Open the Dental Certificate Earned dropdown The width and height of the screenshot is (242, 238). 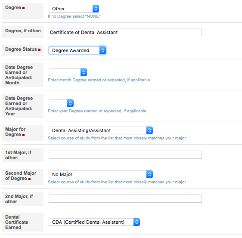(x=94, y=222)
